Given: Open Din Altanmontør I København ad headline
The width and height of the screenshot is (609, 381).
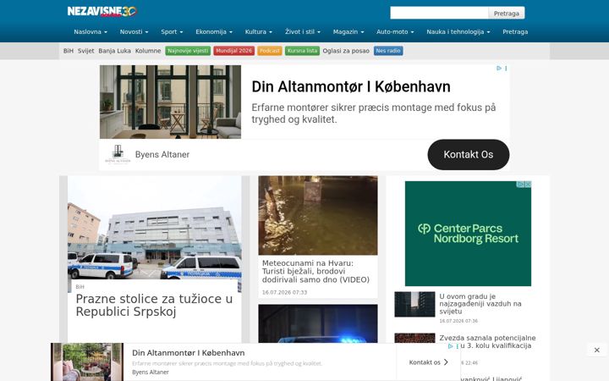Looking at the screenshot, I should coord(351,86).
